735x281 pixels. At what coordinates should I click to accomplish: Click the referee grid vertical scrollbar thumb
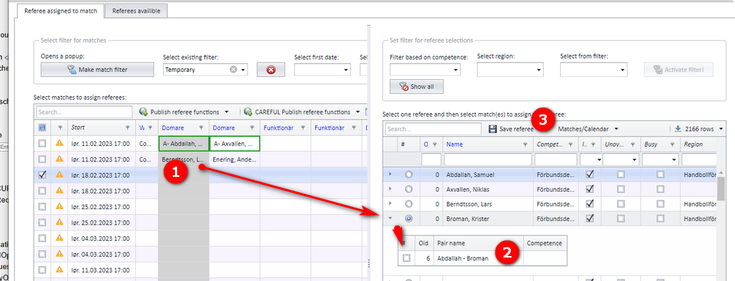click(x=721, y=188)
